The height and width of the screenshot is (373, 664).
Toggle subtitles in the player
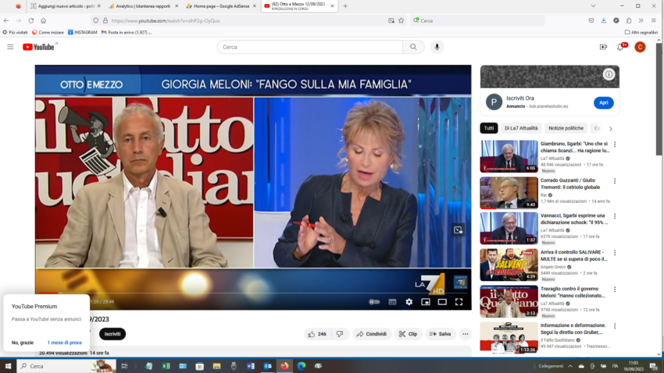click(393, 302)
